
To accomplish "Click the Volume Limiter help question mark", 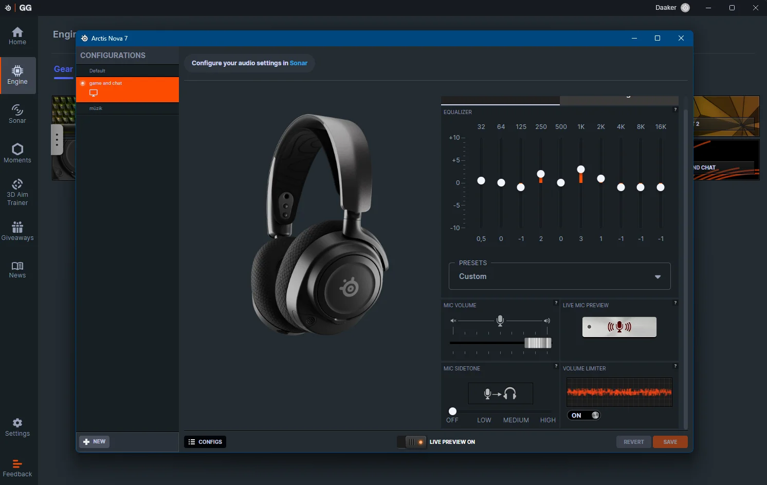I will click(675, 366).
